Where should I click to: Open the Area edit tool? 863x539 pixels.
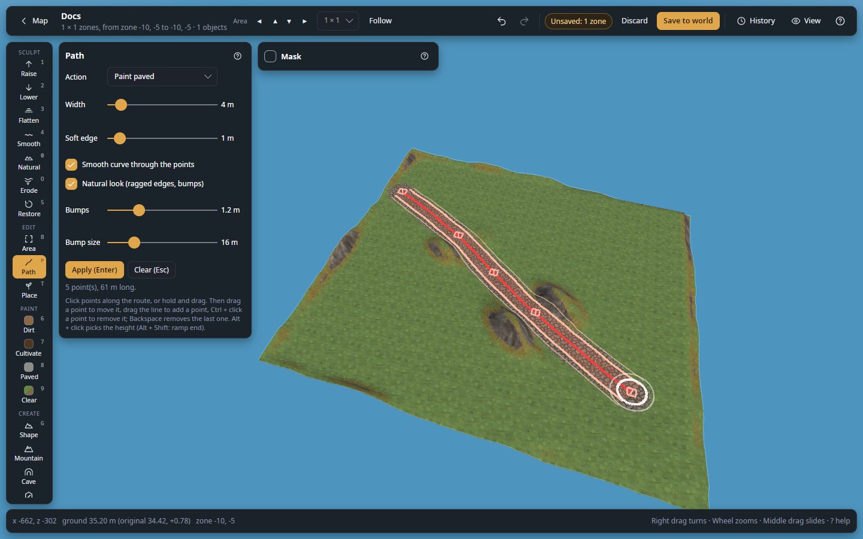pos(29,243)
